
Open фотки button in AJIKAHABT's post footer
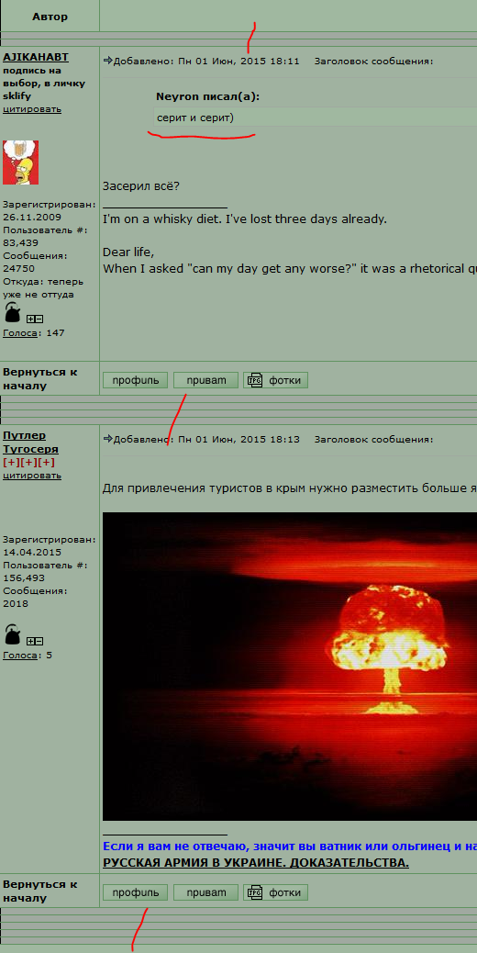(276, 380)
